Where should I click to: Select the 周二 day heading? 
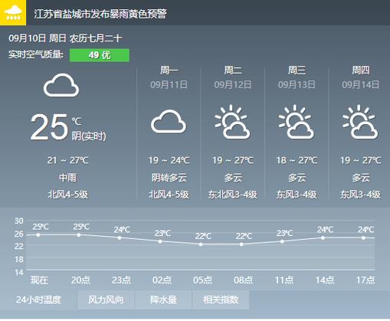(x=233, y=70)
